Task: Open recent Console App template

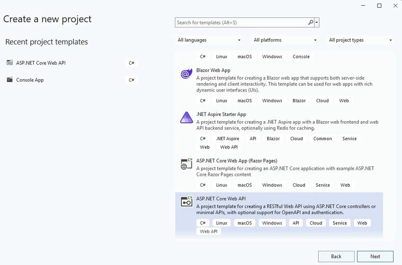Action: (x=72, y=80)
